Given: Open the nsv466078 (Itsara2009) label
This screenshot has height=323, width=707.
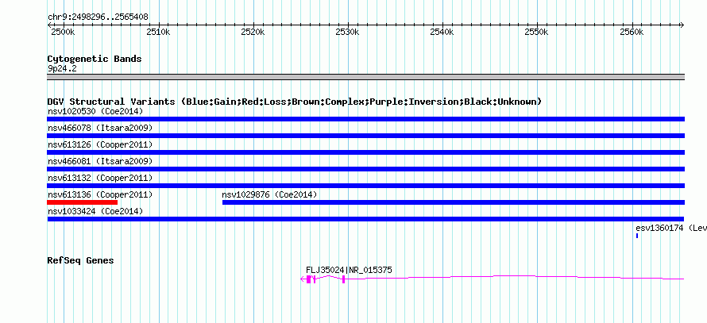Looking at the screenshot, I should 100,128.
